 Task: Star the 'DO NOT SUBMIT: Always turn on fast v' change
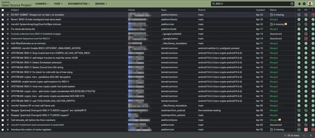8,15
